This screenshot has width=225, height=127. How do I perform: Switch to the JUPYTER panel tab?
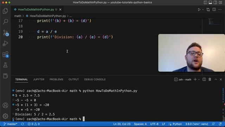click(39, 79)
